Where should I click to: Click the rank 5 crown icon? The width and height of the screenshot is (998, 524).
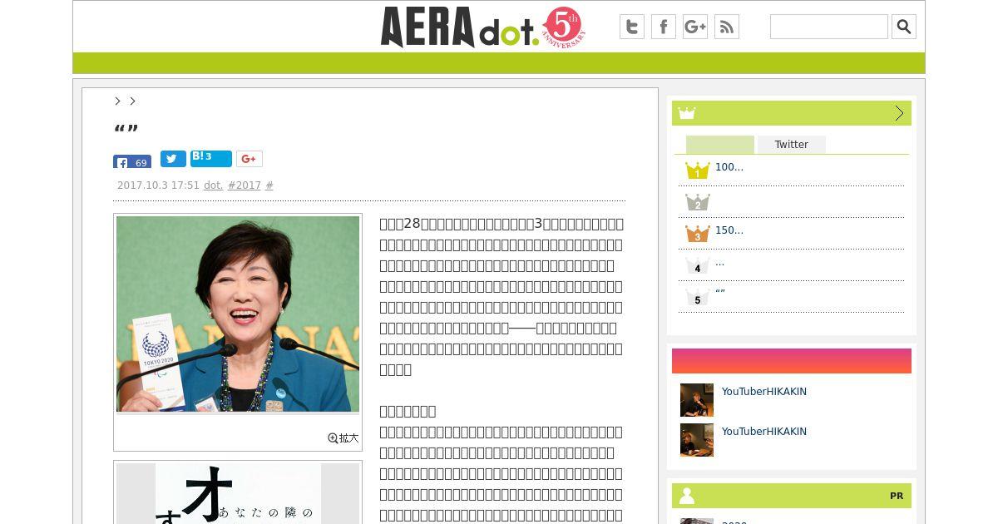point(697,297)
